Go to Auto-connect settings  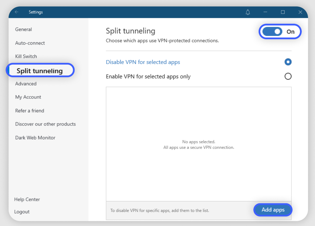[30, 43]
